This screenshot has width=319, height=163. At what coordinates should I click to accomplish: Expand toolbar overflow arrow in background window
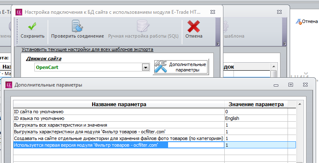285,43
